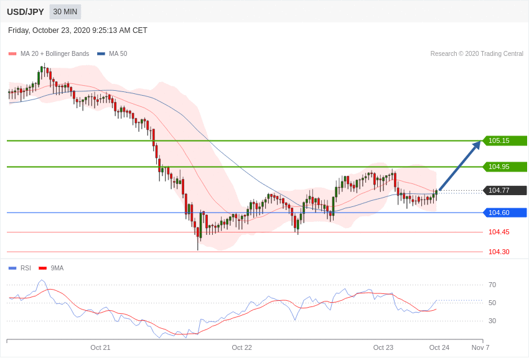Click the RSI legend label
The width and height of the screenshot is (529, 358).
26,268
